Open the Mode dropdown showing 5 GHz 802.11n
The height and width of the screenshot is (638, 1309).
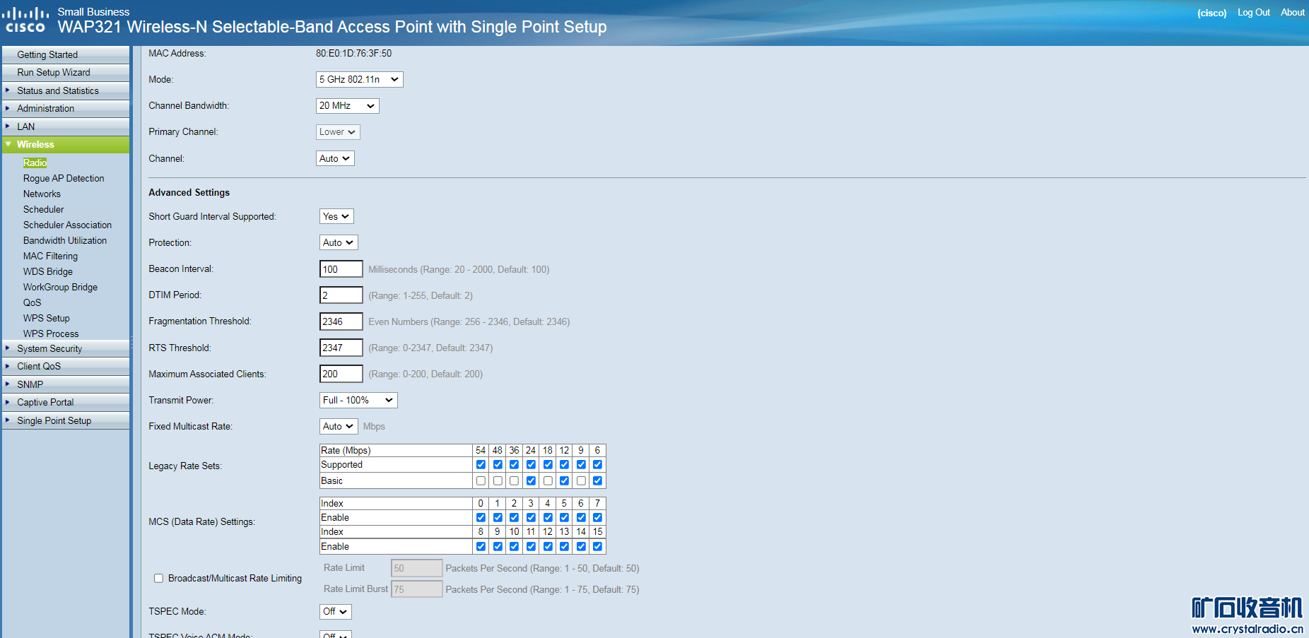(359, 79)
